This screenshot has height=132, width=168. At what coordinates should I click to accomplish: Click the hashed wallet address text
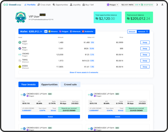(x=41, y=19)
